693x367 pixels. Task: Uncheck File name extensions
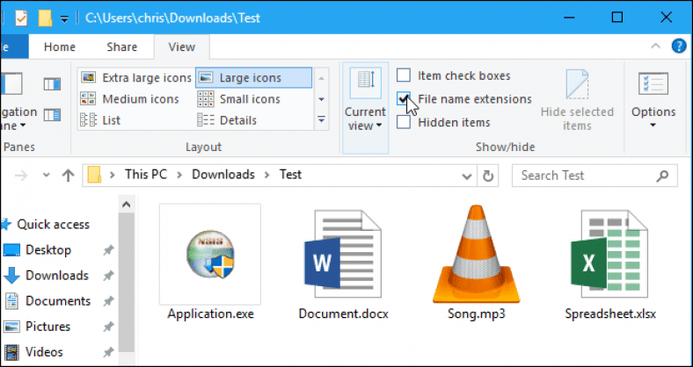click(403, 99)
